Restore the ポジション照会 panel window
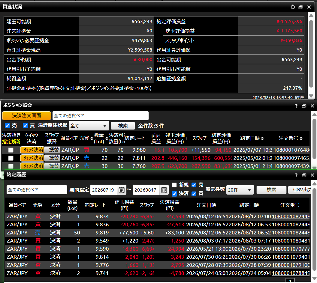Viewport: 317px width, 283px height. pyautogui.click(x=304, y=106)
